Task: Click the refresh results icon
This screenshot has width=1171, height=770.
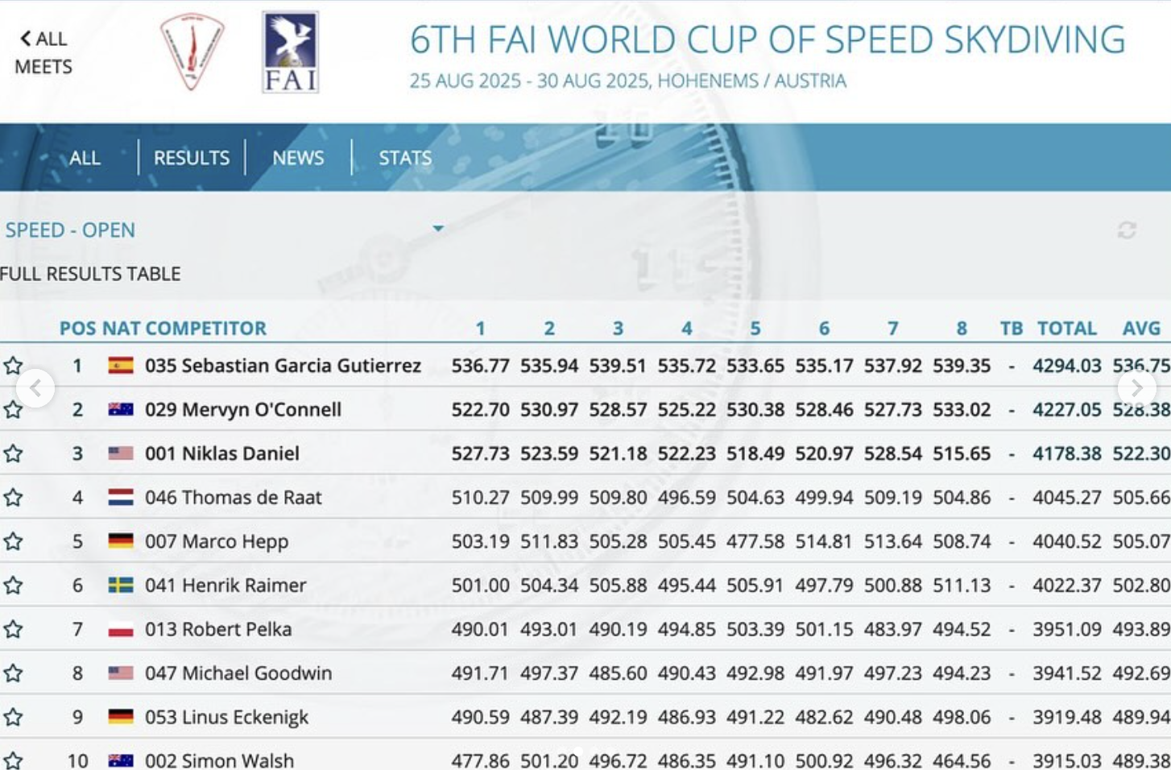Action: (x=1126, y=230)
